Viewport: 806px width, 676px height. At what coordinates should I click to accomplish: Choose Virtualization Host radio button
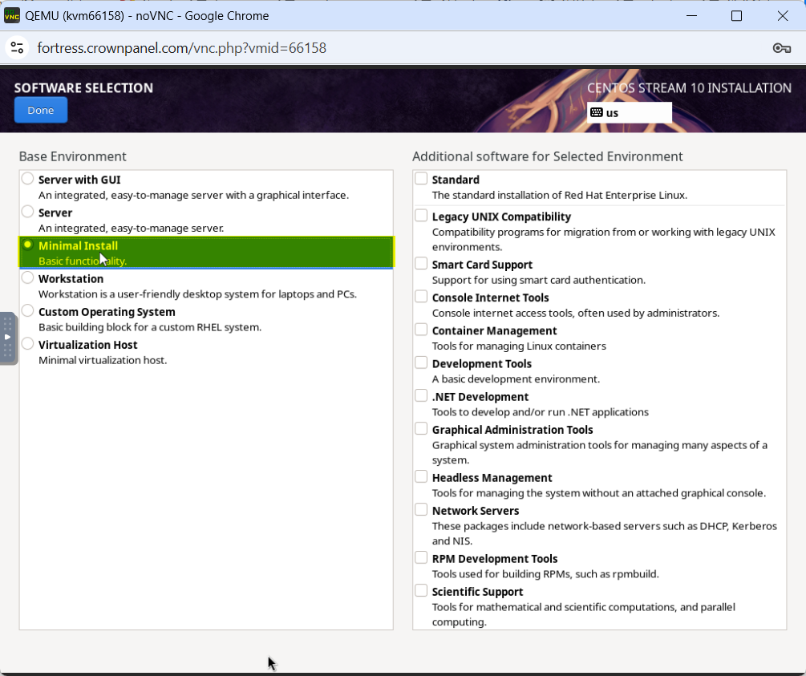coord(28,344)
